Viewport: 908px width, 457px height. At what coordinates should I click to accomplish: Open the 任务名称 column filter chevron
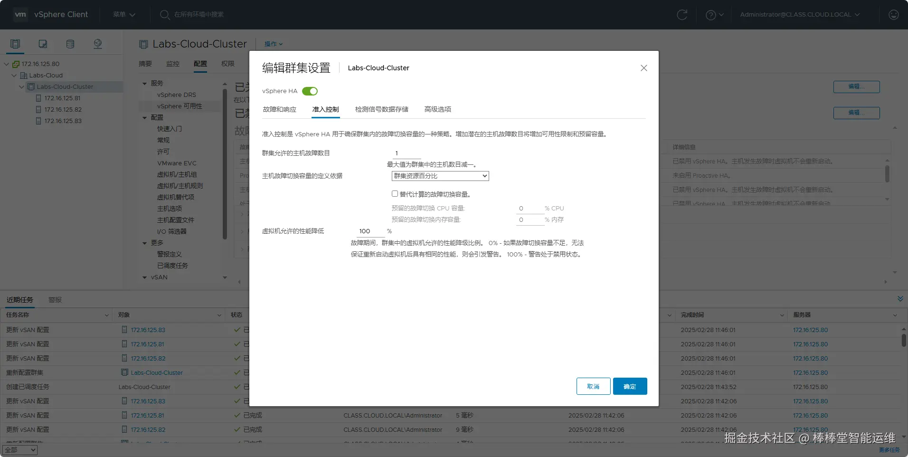(x=107, y=315)
